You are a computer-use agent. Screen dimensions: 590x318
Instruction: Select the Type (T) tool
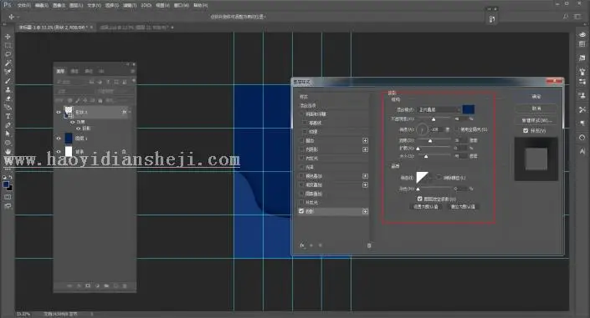tap(8, 116)
